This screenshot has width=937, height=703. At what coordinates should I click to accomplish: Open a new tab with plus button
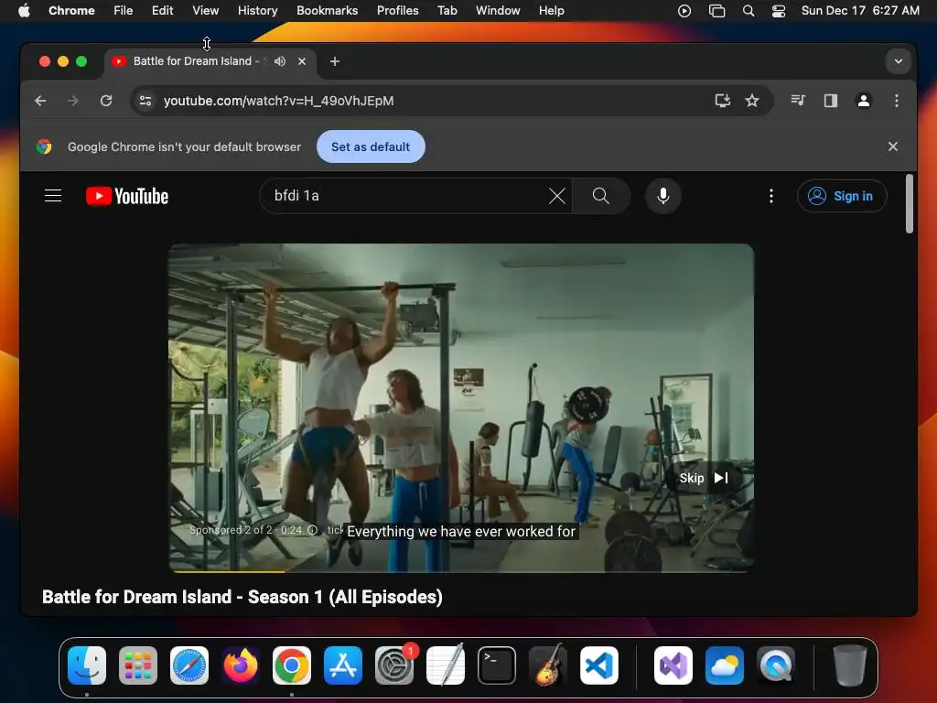[x=335, y=61]
